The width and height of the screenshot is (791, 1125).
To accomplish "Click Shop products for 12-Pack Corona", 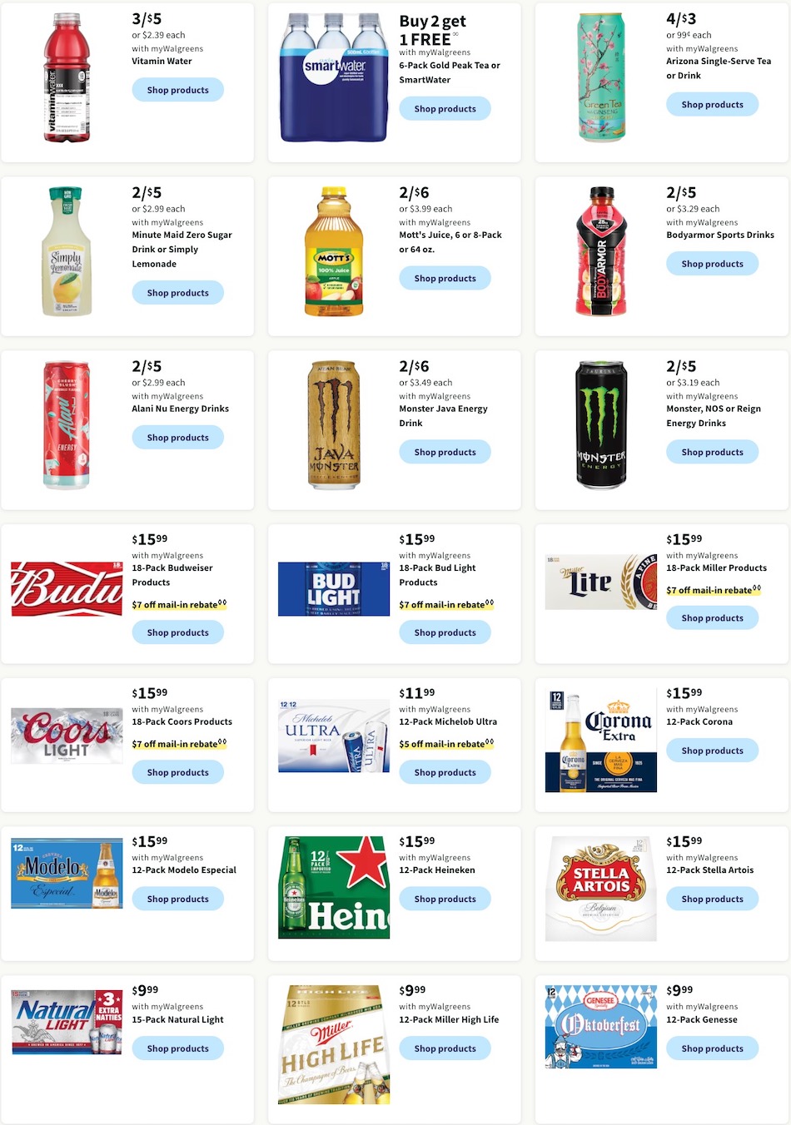I will [x=712, y=750].
